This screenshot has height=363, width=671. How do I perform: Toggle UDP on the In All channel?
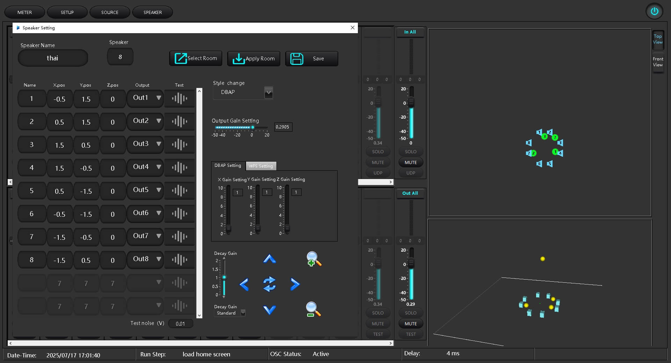pyautogui.click(x=411, y=173)
